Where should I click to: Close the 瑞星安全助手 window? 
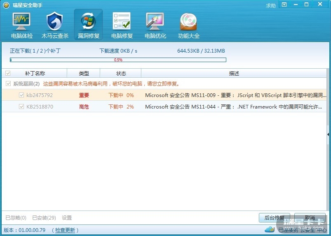(320, 4)
